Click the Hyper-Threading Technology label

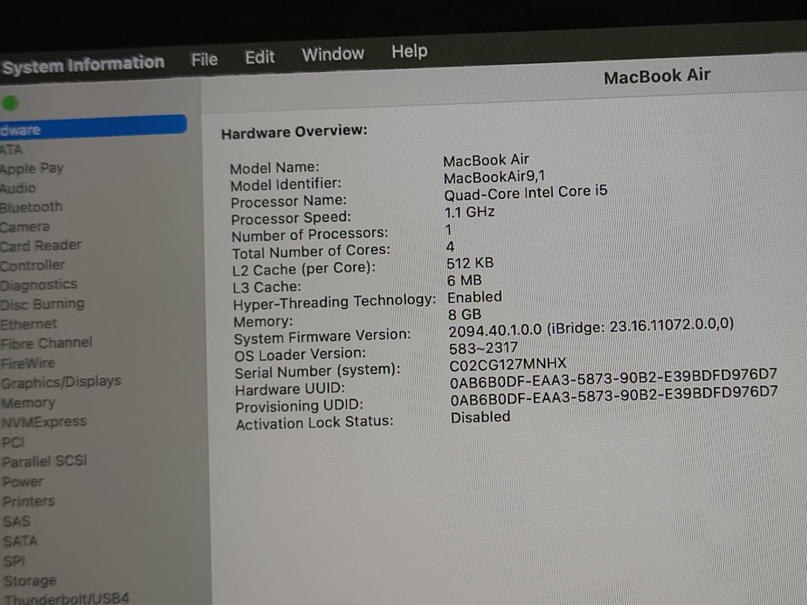pos(335,302)
